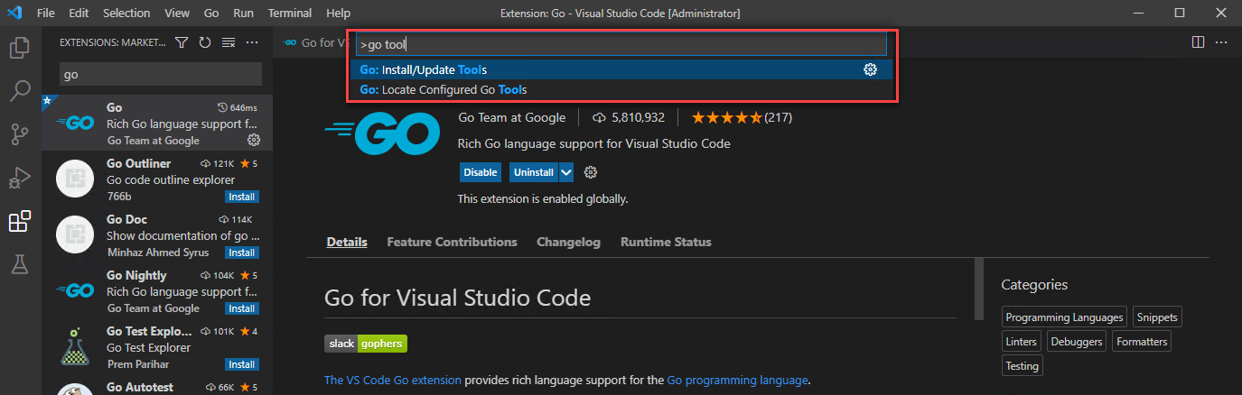This screenshot has height=395, width=1242.
Task: Open the Testing flask icon
Action: click(20, 264)
